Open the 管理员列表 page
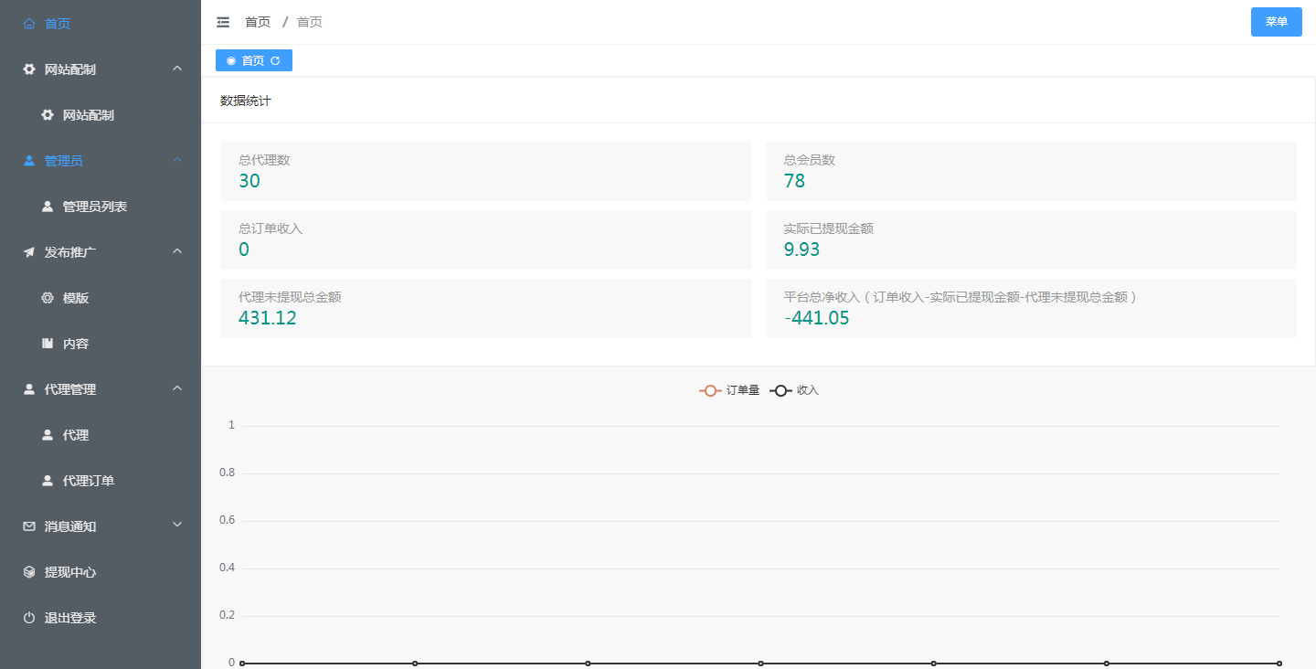Screen dimensions: 1316x669 tap(101, 207)
